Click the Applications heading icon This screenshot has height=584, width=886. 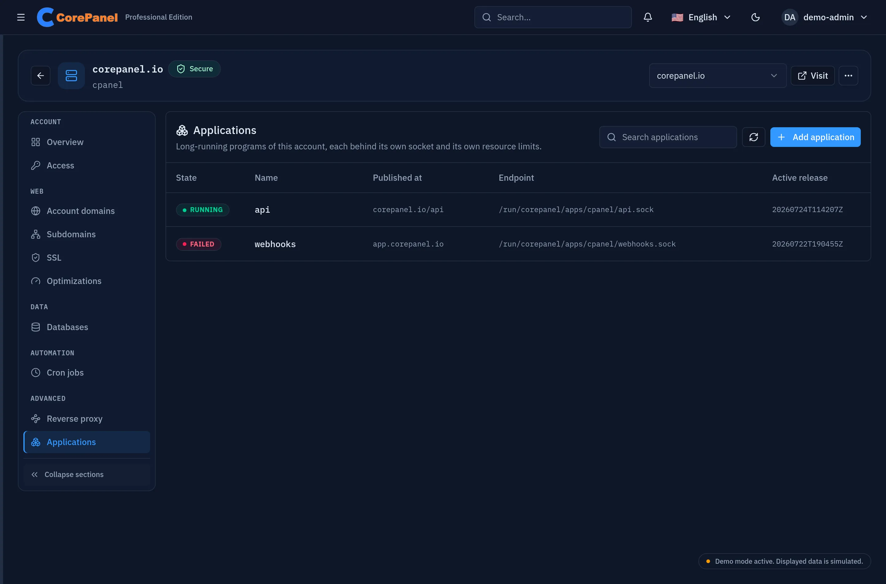pyautogui.click(x=182, y=130)
